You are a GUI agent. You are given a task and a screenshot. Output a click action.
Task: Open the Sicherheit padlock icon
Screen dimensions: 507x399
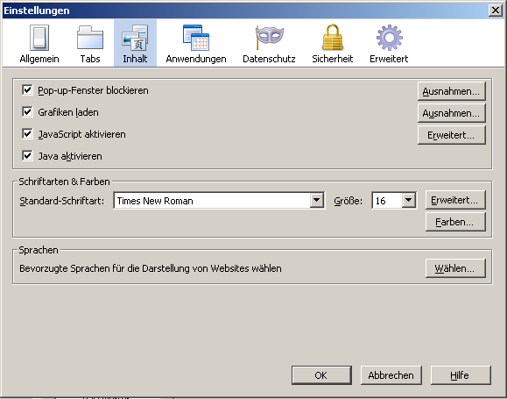333,38
